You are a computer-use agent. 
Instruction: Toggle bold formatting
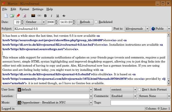[45, 16]
